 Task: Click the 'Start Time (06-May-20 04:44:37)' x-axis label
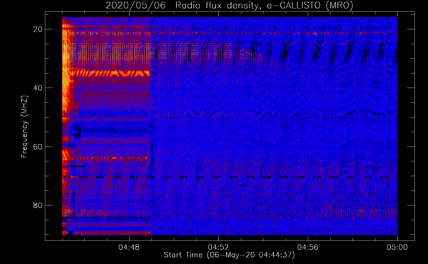click(x=229, y=255)
